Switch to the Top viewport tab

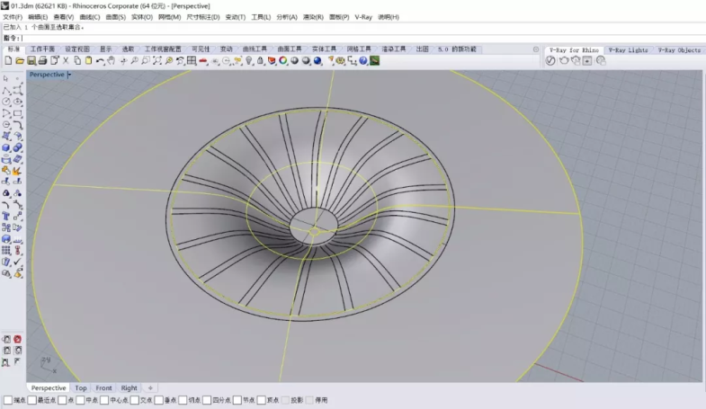coord(81,388)
